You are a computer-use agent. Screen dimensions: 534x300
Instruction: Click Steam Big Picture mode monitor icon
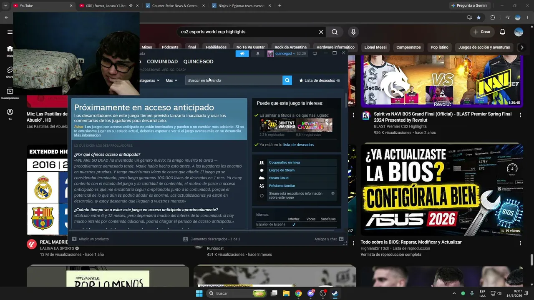315,53
